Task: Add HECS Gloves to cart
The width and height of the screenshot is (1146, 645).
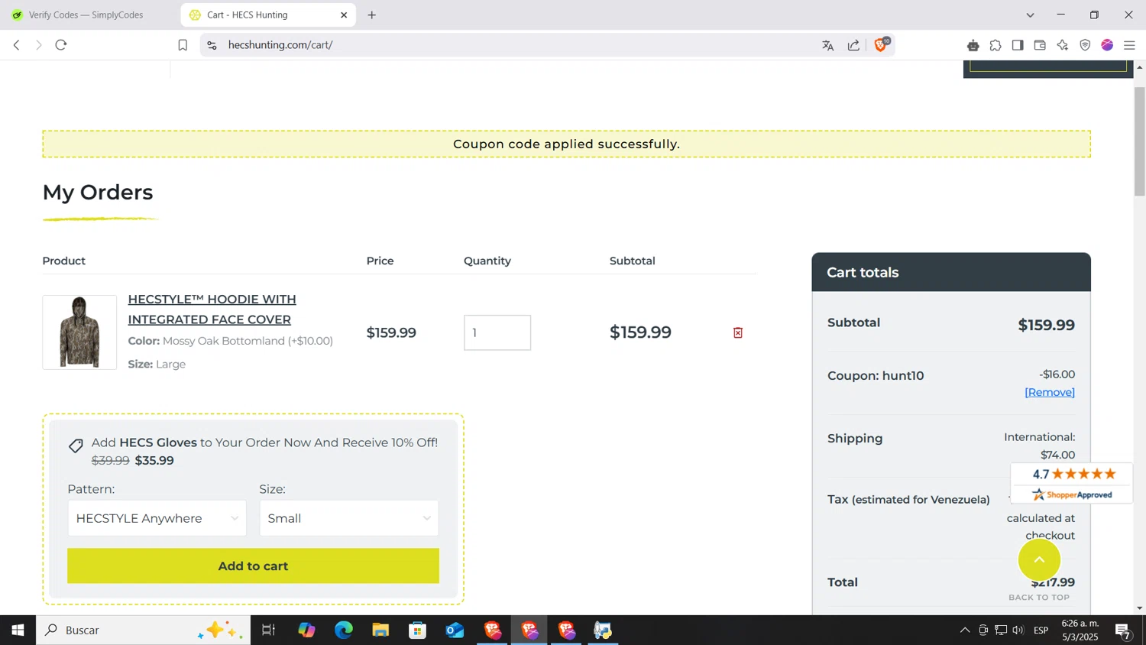Action: 253,566
